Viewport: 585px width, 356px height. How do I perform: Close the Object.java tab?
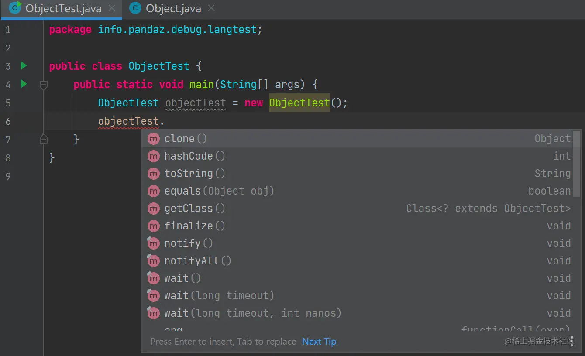[x=211, y=8]
